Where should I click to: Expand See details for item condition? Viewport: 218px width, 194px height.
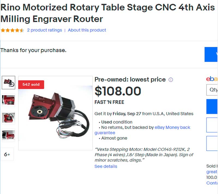tap(106, 166)
